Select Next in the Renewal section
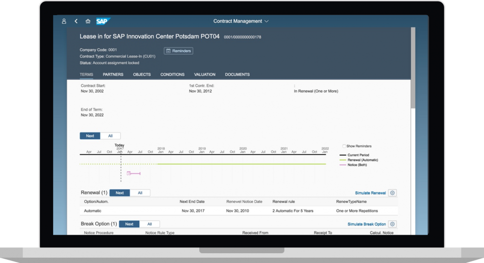The width and height of the screenshot is (484, 263). (x=120, y=193)
